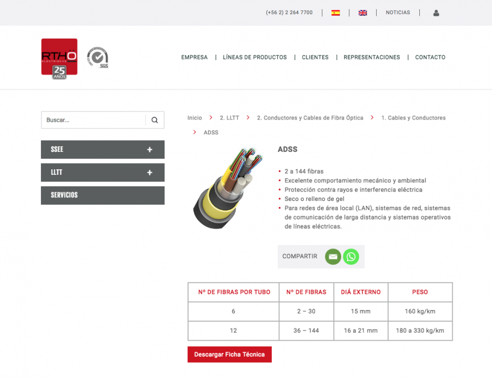Open the SERVICIOS sidebar section
The width and height of the screenshot is (492, 379).
coord(103,196)
